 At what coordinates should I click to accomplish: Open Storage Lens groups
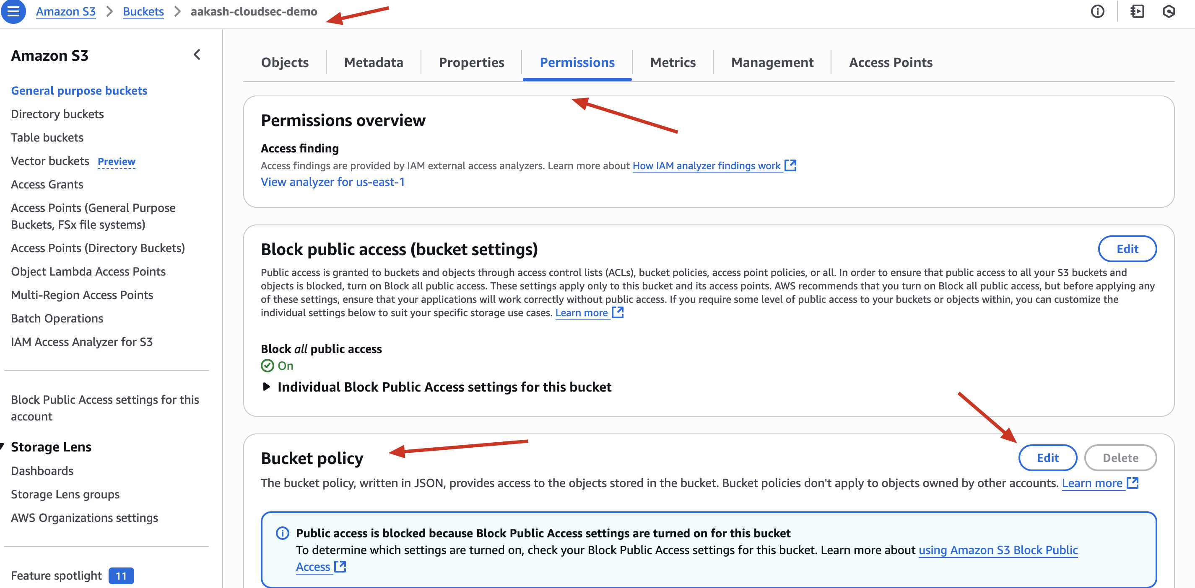click(65, 495)
